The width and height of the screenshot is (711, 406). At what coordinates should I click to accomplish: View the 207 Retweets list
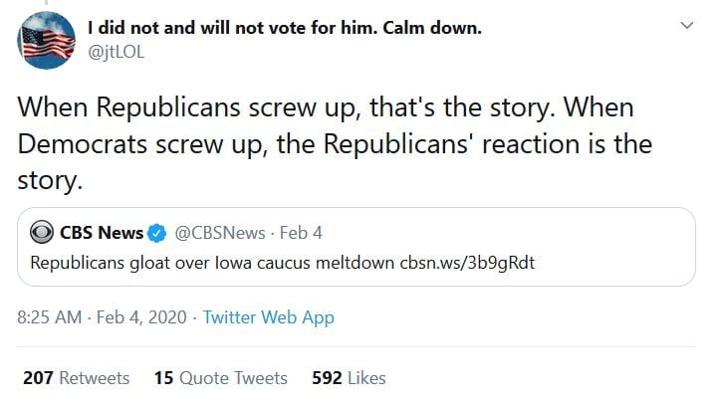click(76, 378)
